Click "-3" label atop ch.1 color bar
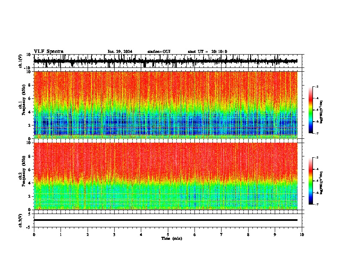340x263 pixels. pyautogui.click(x=316, y=86)
